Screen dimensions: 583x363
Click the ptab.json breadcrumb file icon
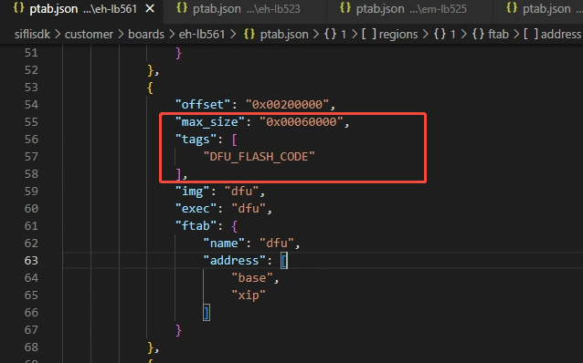pyautogui.click(x=249, y=34)
